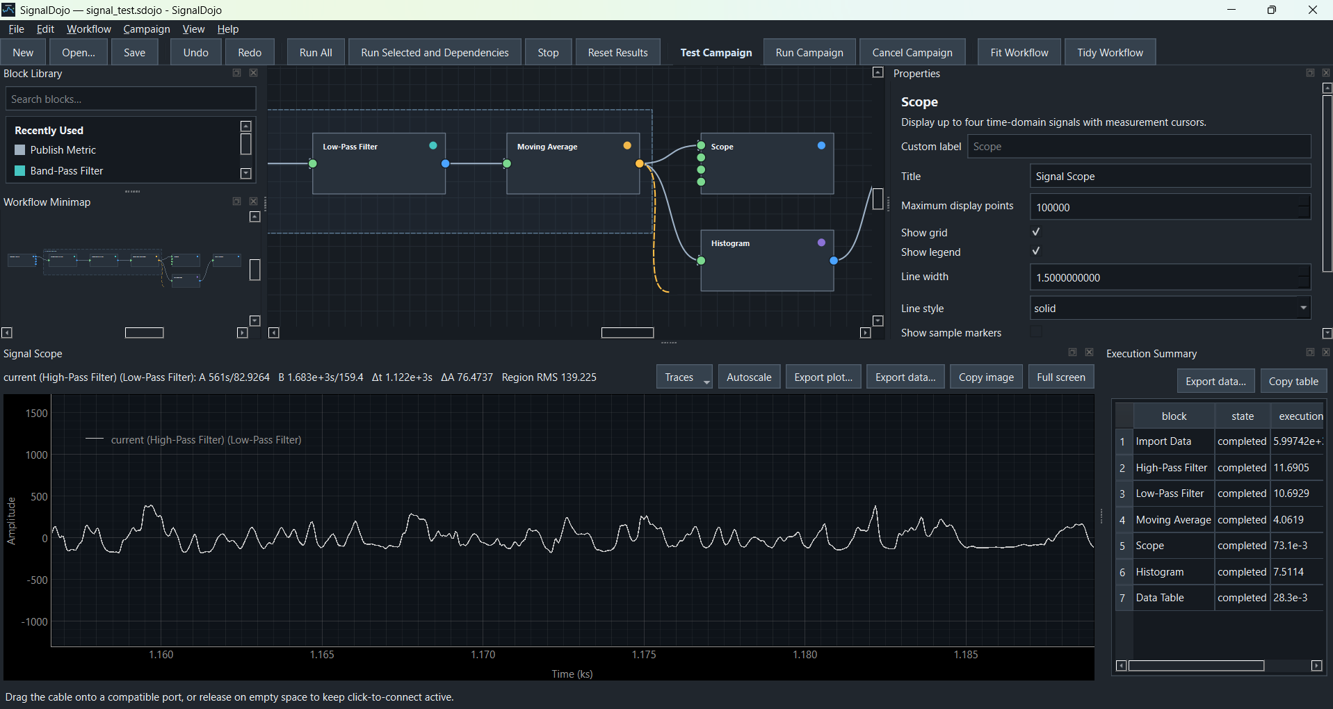The image size is (1333, 709).
Task: Float the Block Library panel
Action: coord(236,73)
